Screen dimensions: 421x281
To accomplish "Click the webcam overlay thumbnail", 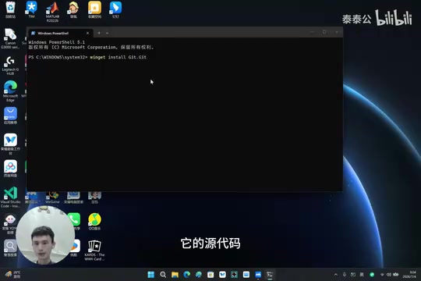I will tap(45, 235).
